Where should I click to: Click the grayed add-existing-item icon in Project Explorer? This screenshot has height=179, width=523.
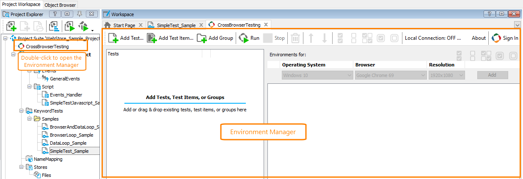[38, 26]
